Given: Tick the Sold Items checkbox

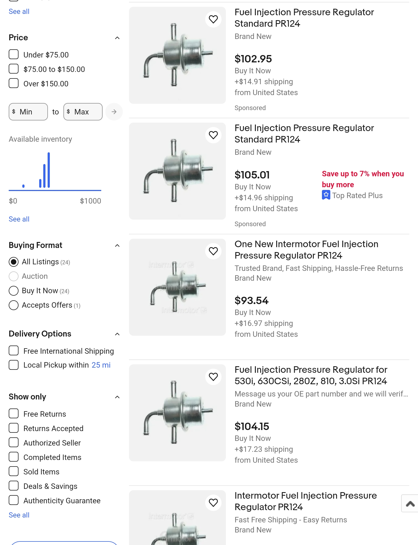Looking at the screenshot, I should coord(14,471).
